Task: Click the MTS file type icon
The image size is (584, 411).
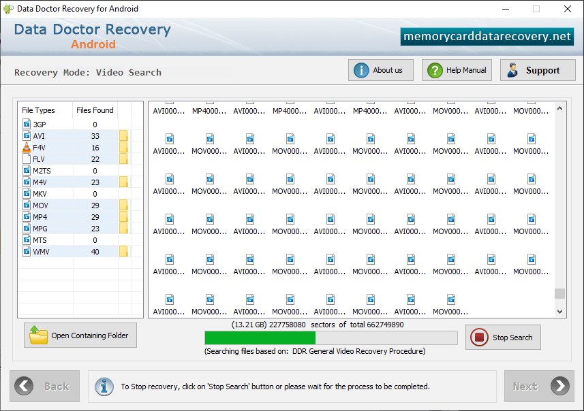Action: coord(27,240)
